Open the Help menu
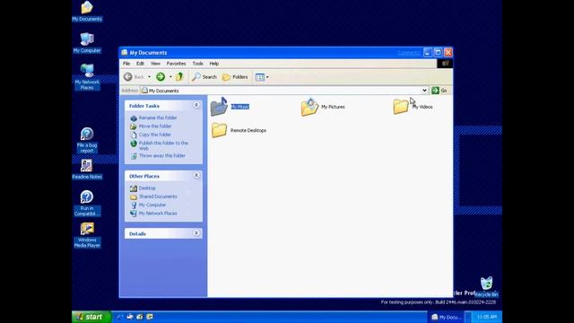Viewport: 574px width, 323px height. click(214, 64)
